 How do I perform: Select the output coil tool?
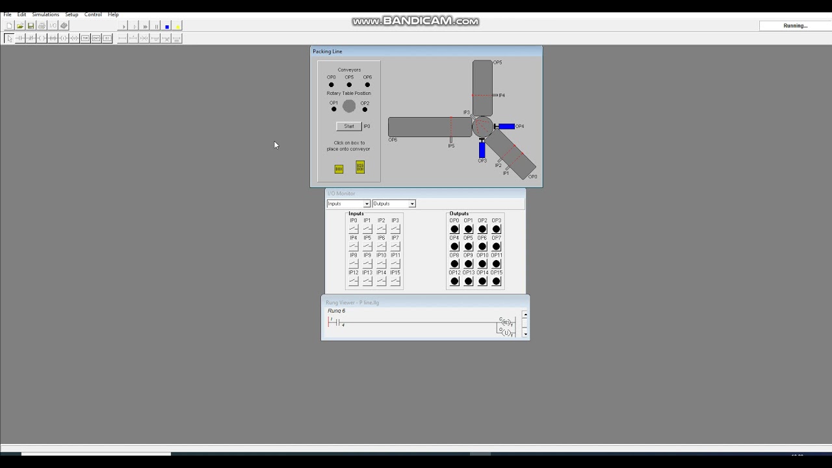coord(42,38)
